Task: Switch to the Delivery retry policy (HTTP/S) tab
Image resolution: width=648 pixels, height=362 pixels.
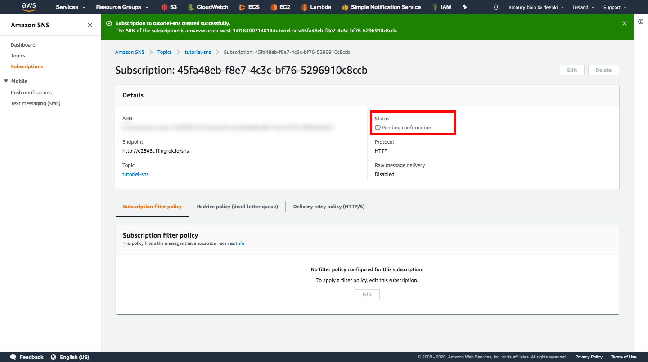Action: point(329,207)
